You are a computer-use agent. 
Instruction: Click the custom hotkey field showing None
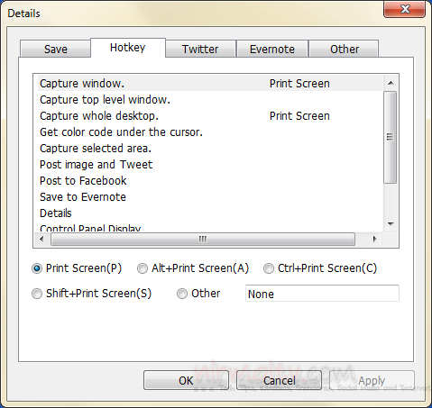coord(322,294)
